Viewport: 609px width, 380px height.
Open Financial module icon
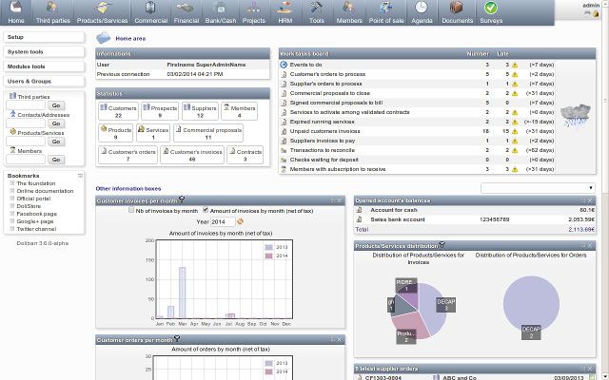(186, 8)
